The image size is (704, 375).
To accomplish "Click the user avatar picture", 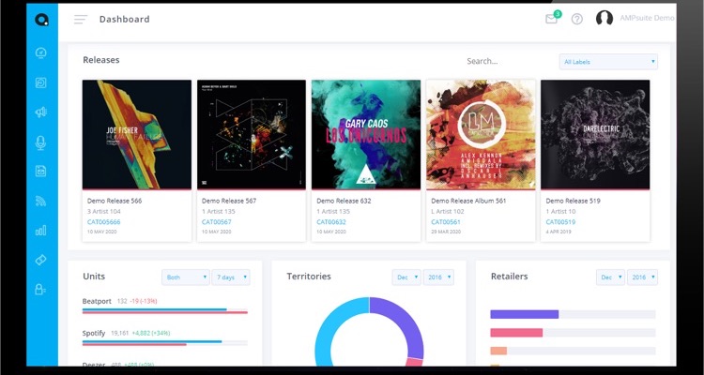I will (605, 19).
